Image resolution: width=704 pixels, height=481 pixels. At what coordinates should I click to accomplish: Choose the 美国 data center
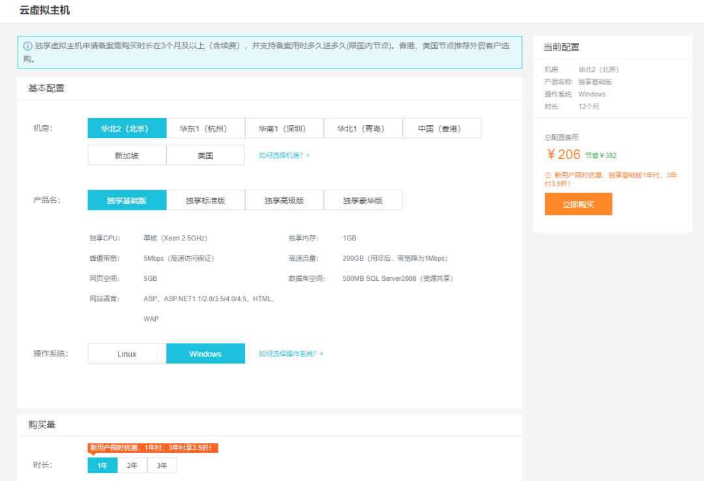[205, 155]
